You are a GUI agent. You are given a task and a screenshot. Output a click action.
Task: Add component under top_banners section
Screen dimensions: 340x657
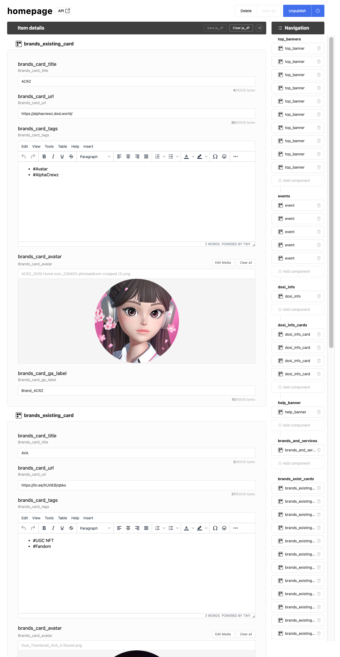[298, 181]
